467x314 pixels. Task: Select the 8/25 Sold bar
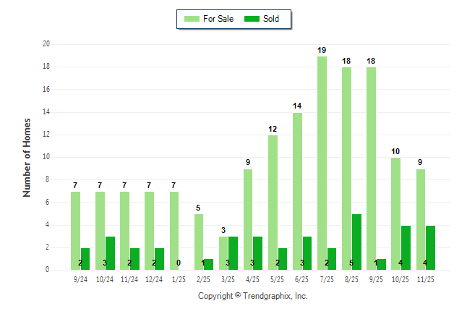pos(356,242)
